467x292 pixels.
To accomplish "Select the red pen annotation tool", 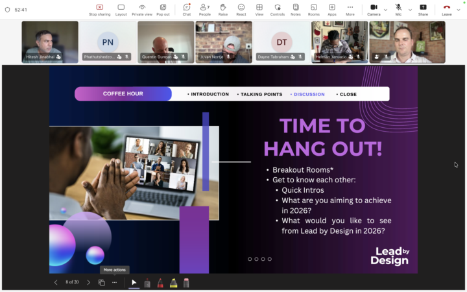I will point(160,282).
